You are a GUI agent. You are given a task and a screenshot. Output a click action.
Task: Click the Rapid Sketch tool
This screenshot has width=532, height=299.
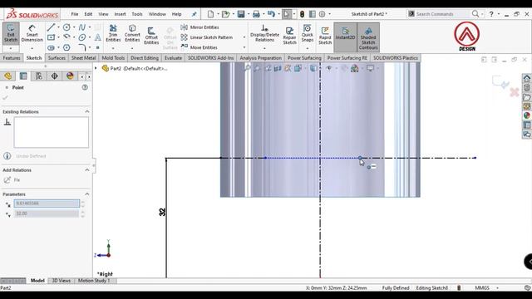[x=325, y=36]
